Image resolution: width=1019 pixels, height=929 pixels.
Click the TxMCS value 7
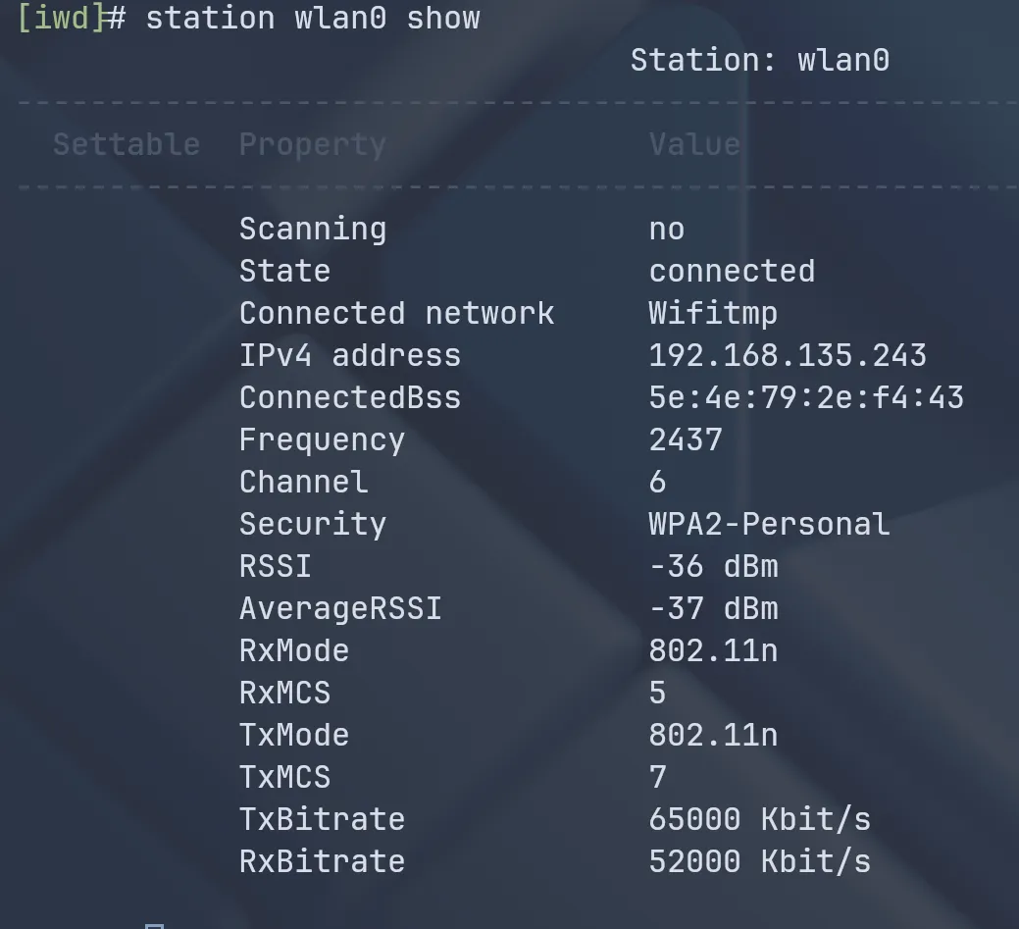click(x=657, y=777)
